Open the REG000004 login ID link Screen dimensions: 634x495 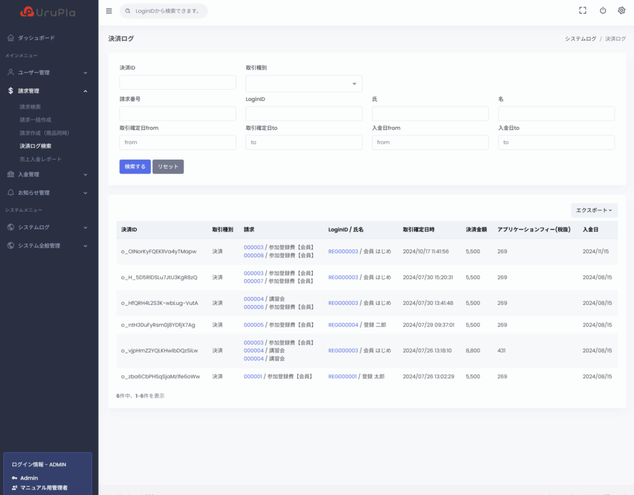343,325
